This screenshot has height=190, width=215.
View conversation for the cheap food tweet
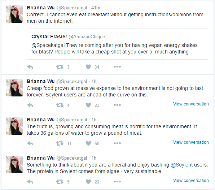point(191,104)
